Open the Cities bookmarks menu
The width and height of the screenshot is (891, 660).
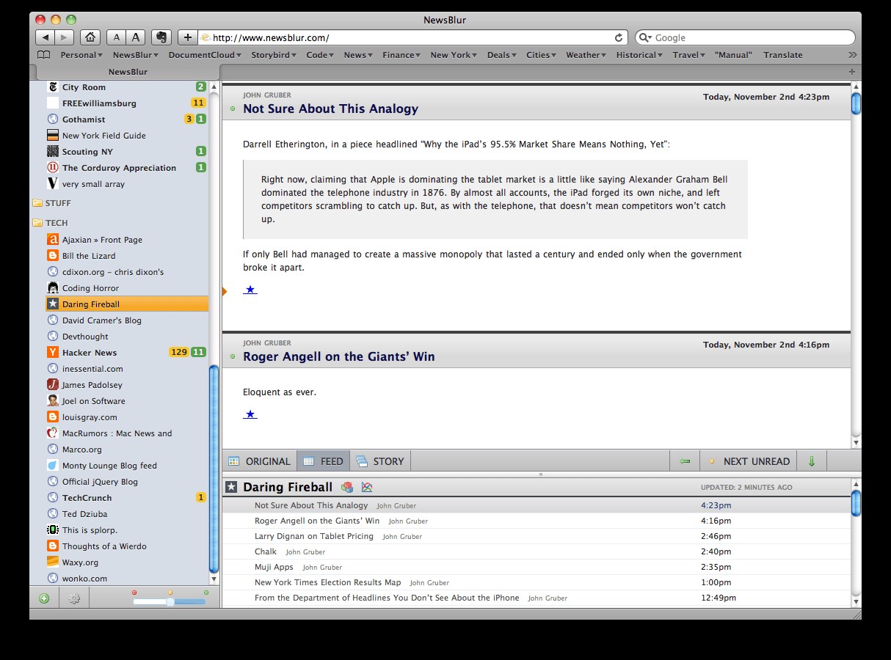541,55
